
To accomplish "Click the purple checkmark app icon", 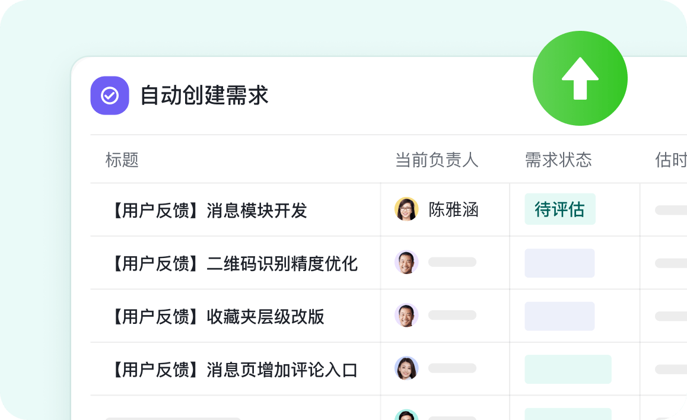I will (x=110, y=96).
